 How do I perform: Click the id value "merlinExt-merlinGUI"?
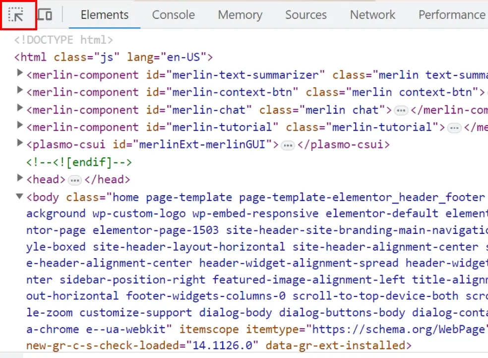pyautogui.click(x=202, y=144)
